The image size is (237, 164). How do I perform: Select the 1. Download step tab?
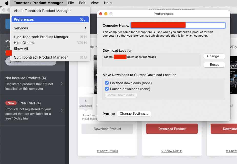click(86, 103)
